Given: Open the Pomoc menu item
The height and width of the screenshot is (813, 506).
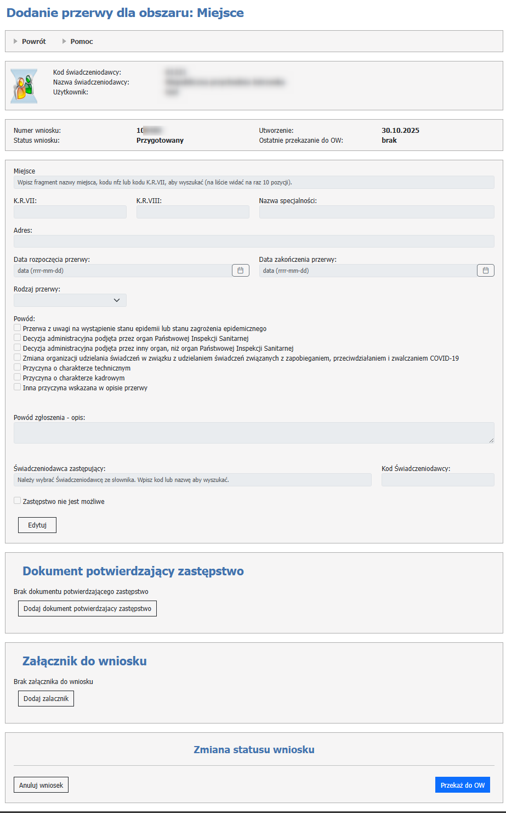Looking at the screenshot, I should (x=82, y=41).
